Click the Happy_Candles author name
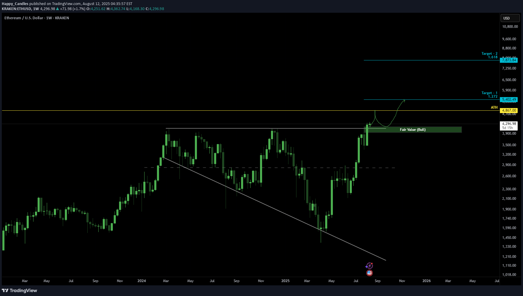The width and height of the screenshot is (523, 296). click(x=15, y=4)
